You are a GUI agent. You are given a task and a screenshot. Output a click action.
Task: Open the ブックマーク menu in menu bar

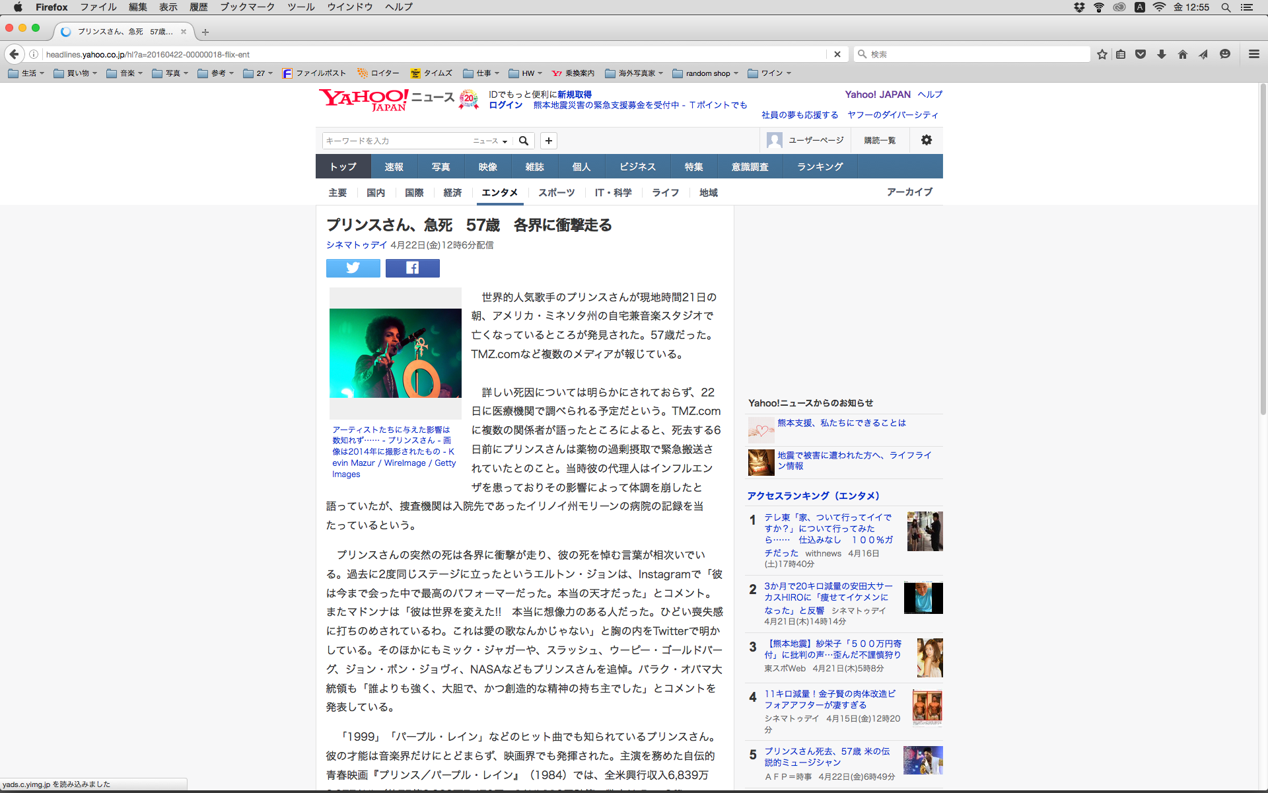247,7
